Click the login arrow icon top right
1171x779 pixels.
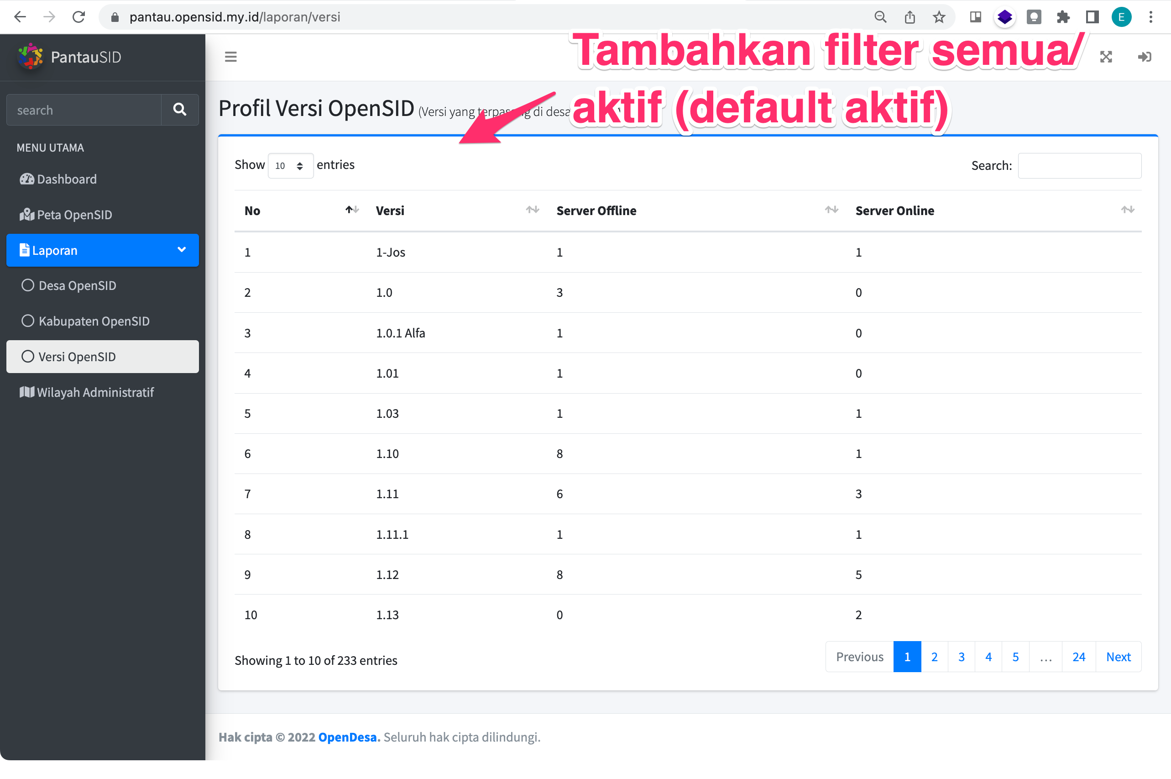point(1144,56)
